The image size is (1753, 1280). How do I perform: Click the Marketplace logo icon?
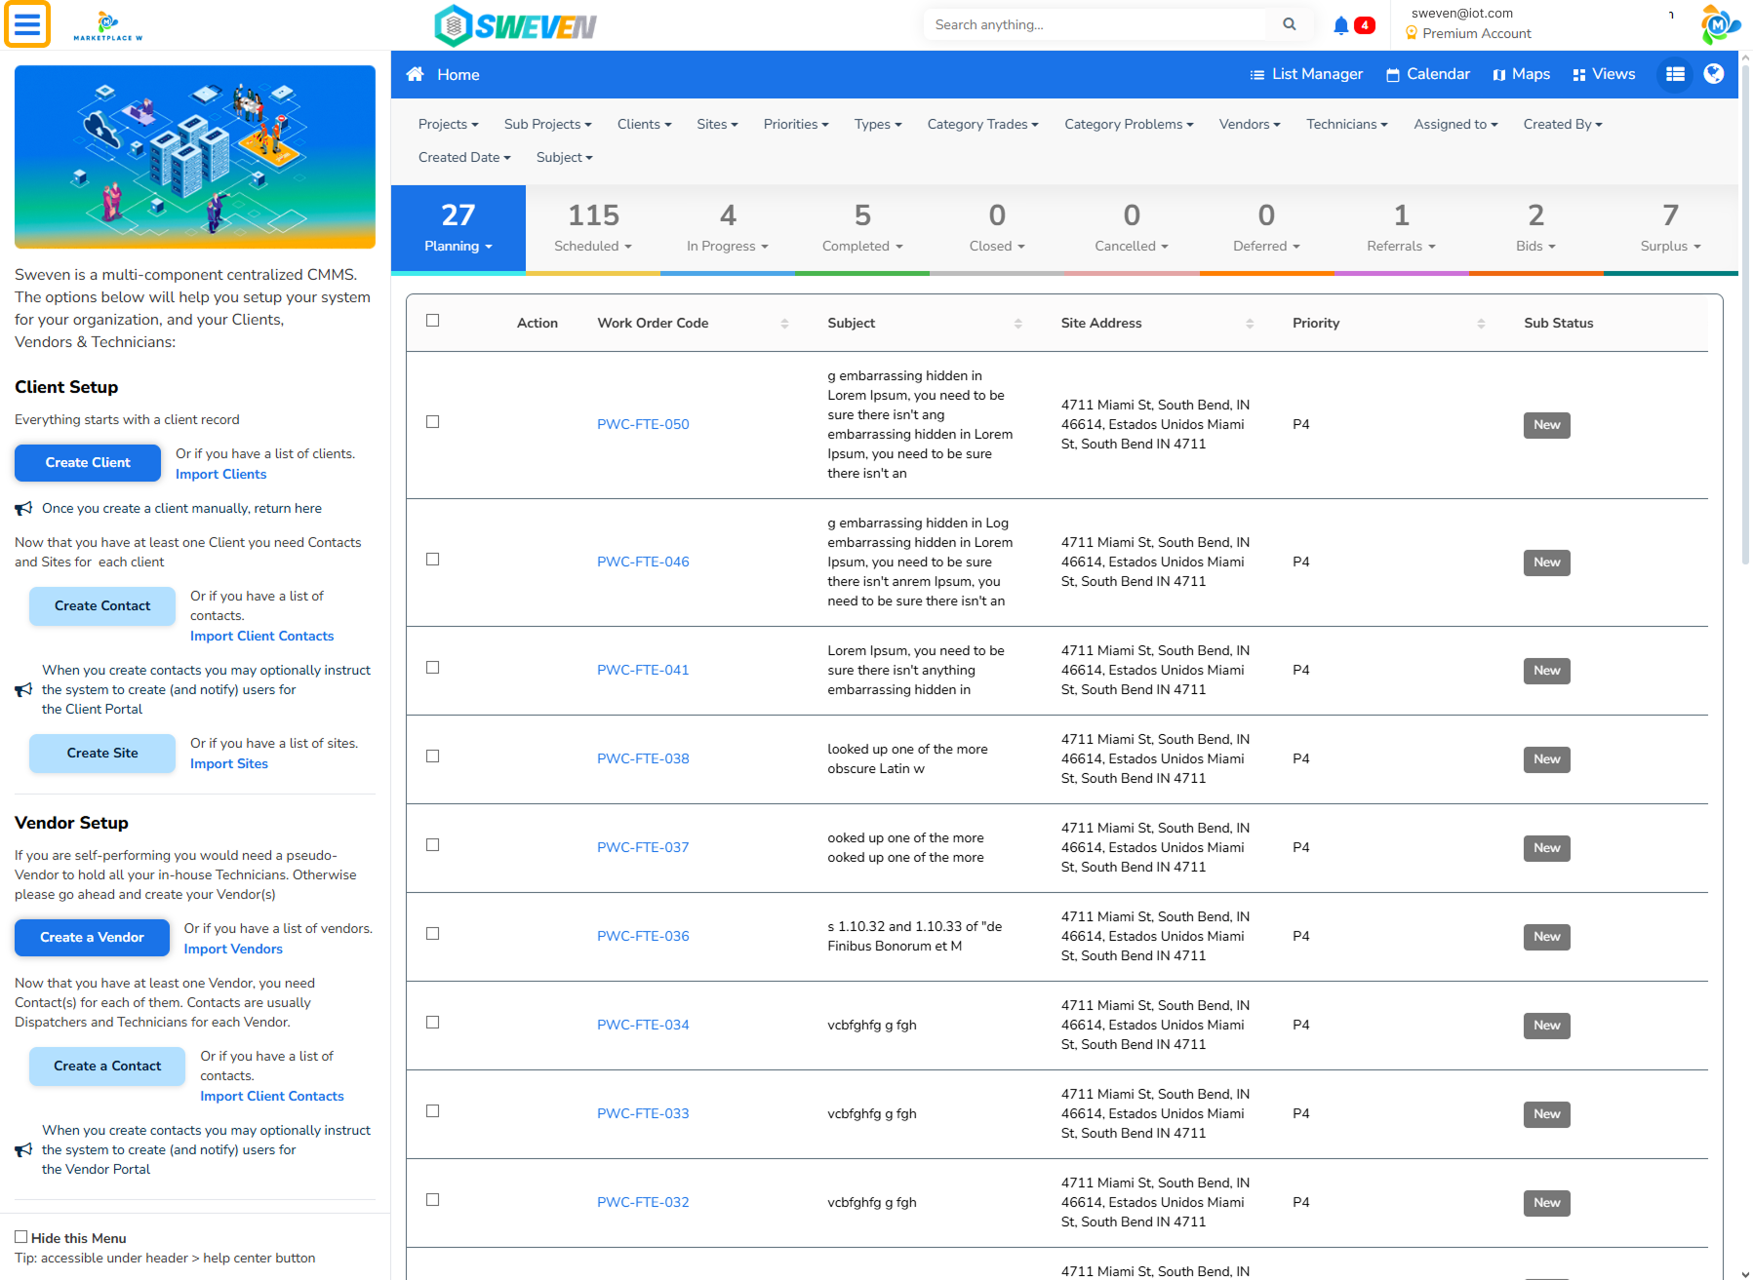[x=108, y=25]
